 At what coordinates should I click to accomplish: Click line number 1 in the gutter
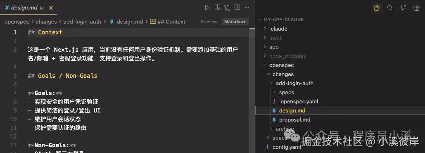[x=15, y=32]
